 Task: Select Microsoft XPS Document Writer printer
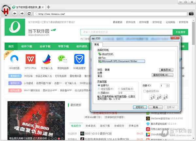122,61
